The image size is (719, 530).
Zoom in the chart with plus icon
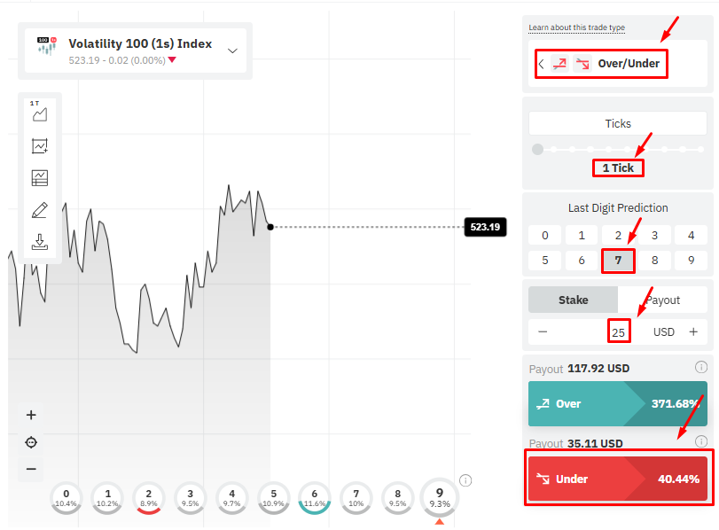coord(31,415)
